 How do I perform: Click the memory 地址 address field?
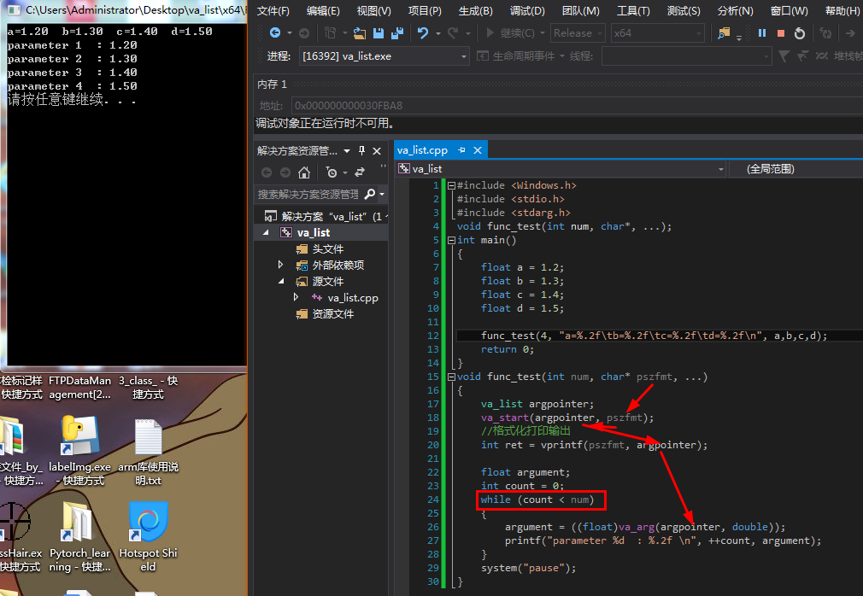tap(577, 106)
